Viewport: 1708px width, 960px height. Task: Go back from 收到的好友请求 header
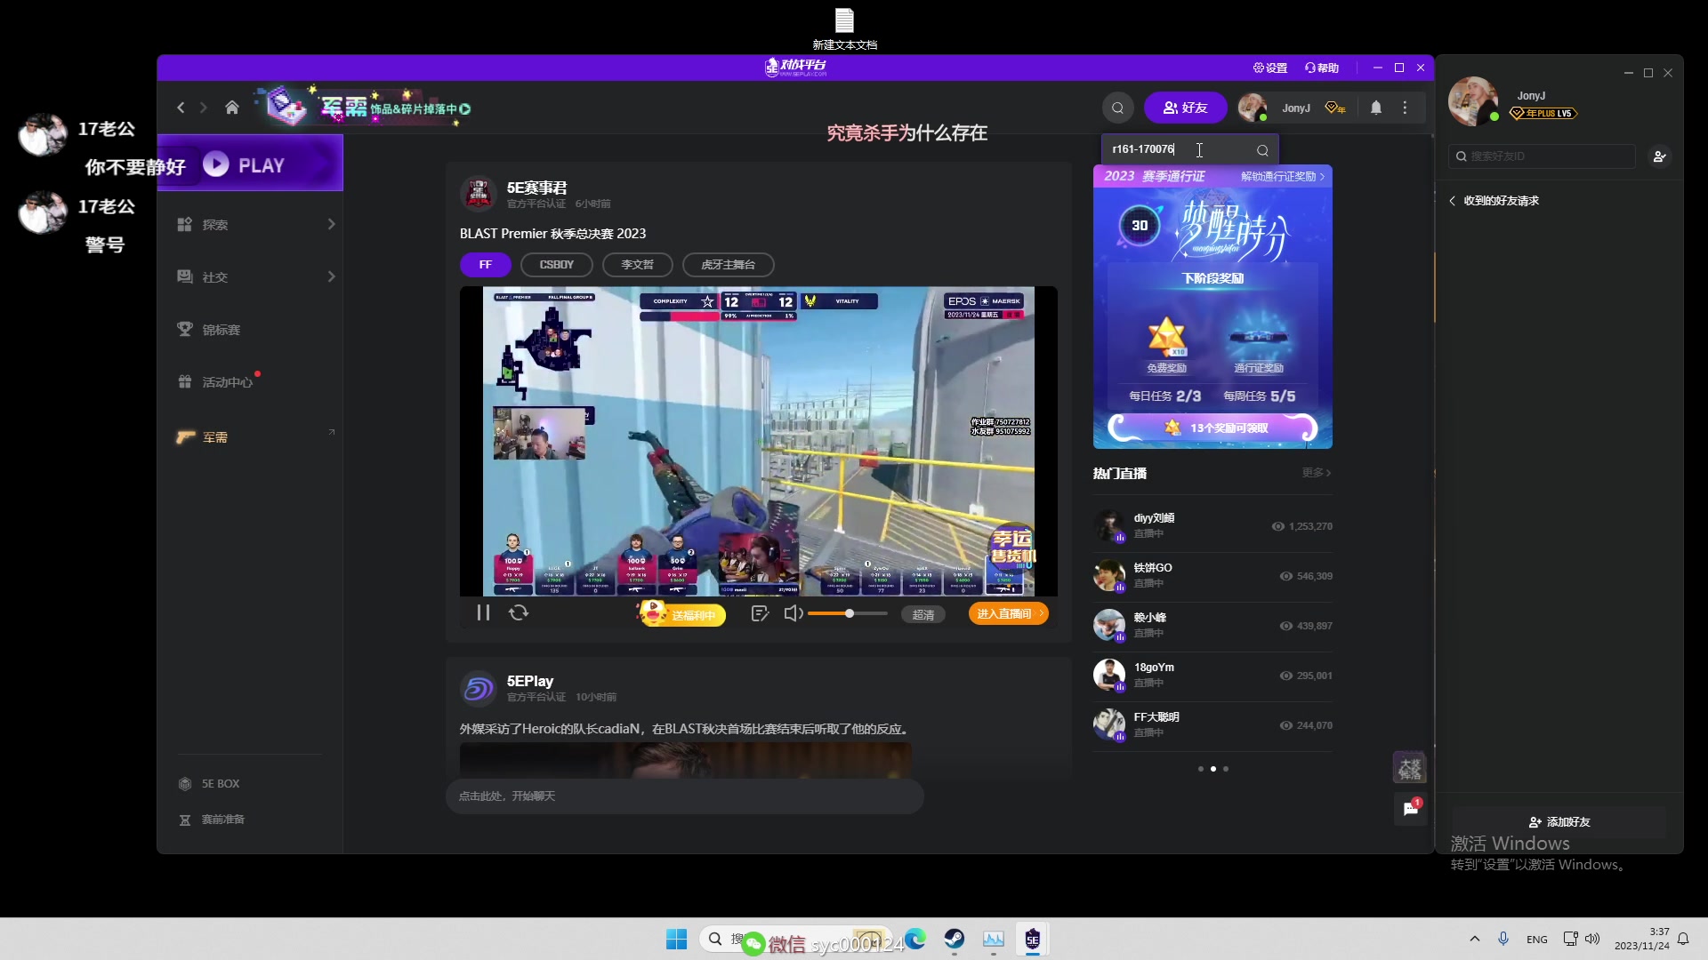pyautogui.click(x=1453, y=201)
